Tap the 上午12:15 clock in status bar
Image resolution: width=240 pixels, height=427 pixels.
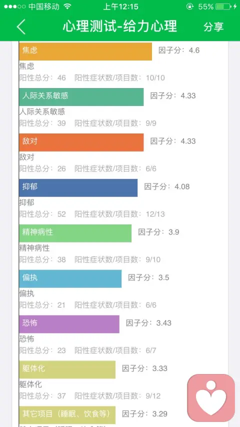(x=120, y=6)
